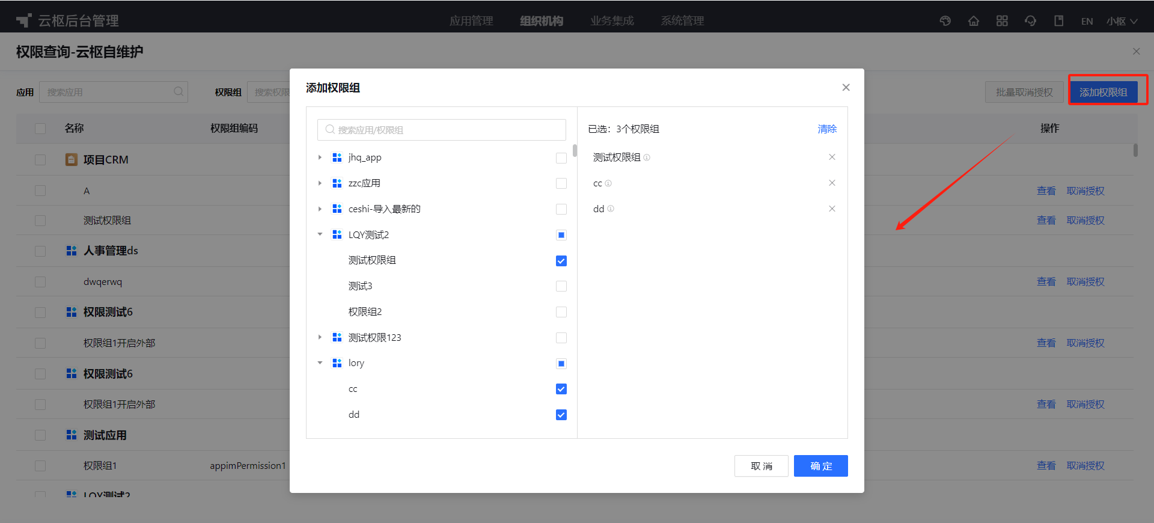
Task: Click the 云枢后台管理 logo icon
Action: [24, 20]
